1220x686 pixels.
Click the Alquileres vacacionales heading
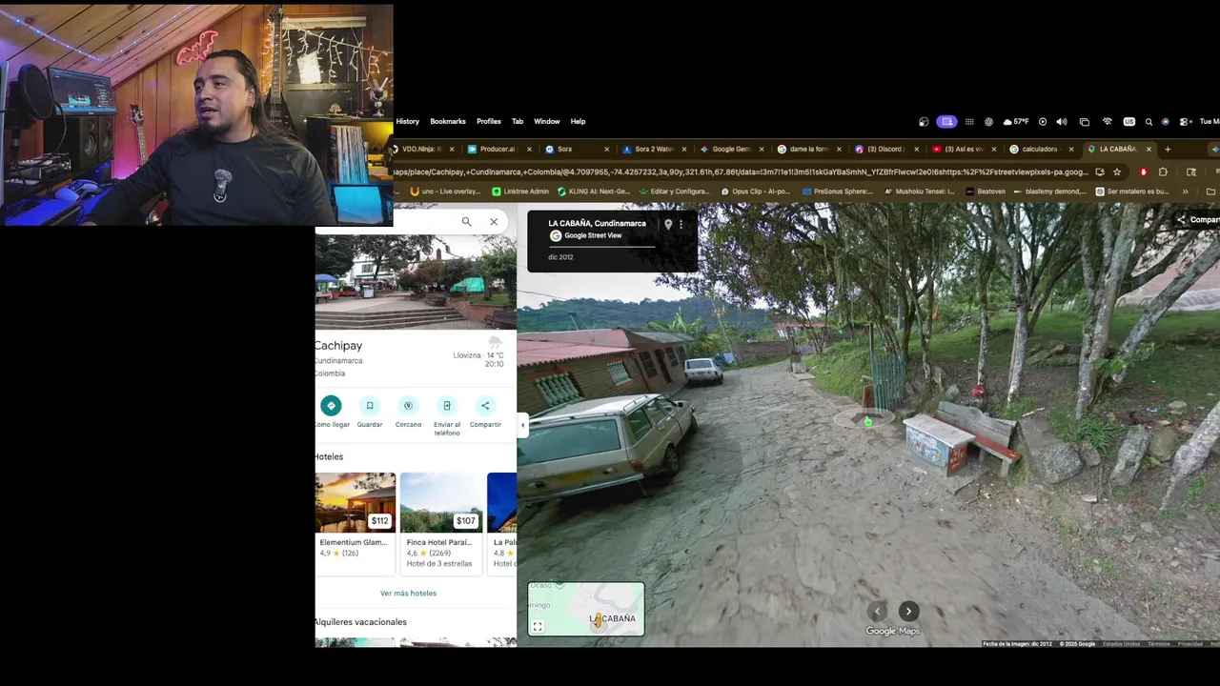361,622
